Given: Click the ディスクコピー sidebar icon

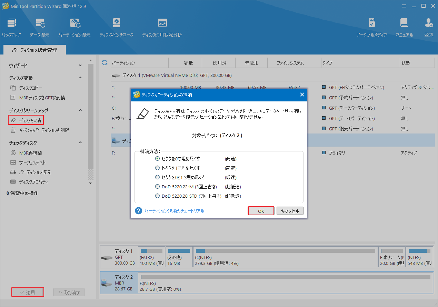Looking at the screenshot, I should tap(13, 88).
